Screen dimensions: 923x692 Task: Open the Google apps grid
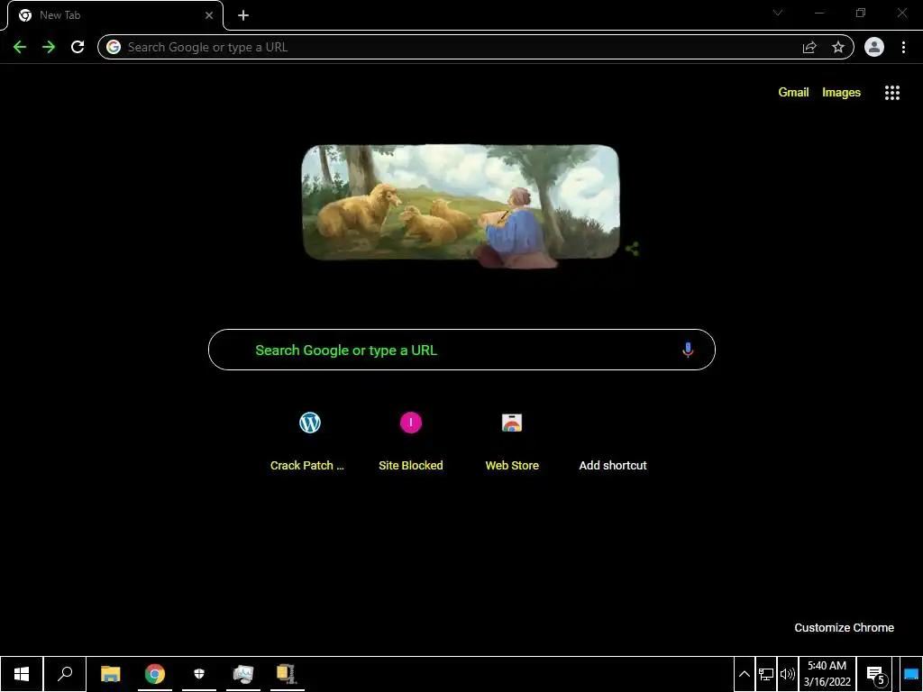point(892,93)
